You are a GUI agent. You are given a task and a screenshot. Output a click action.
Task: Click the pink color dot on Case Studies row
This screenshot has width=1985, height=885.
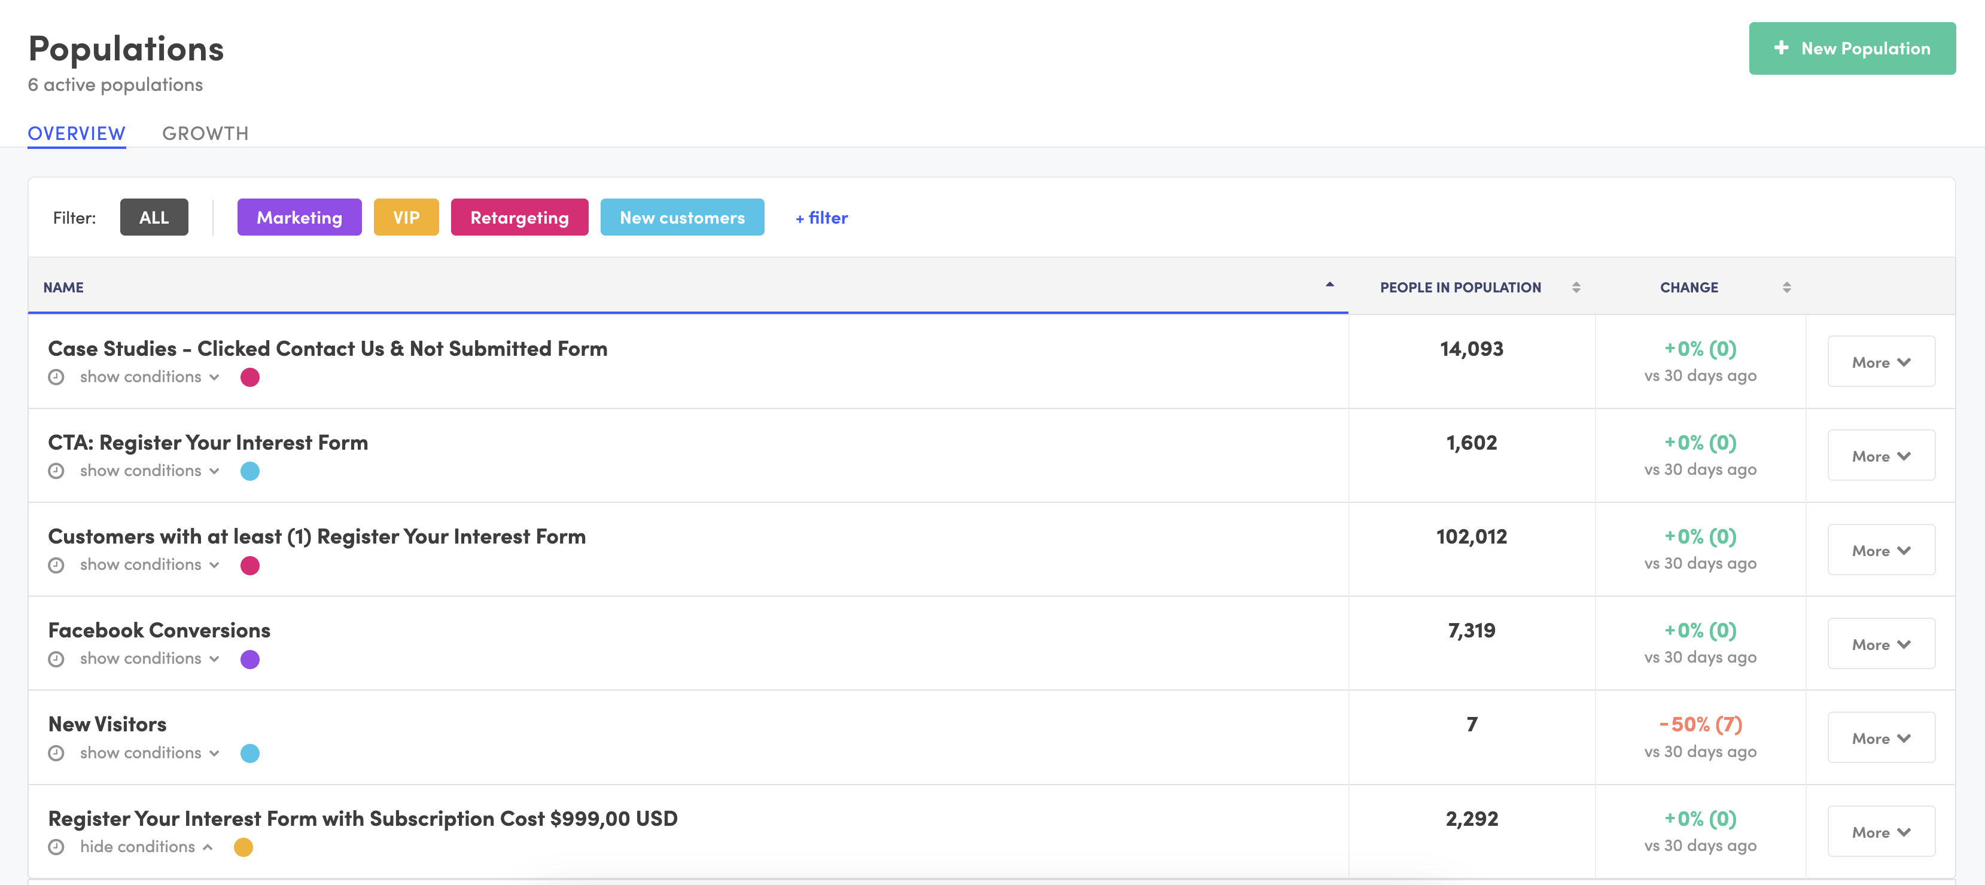[249, 377]
